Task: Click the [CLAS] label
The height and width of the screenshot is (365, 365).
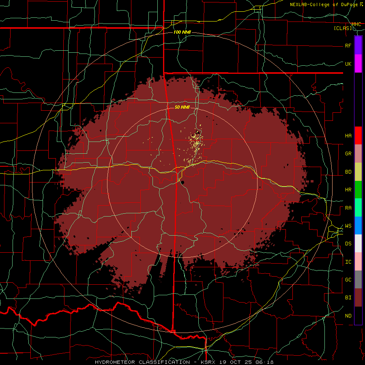Action: pyautogui.click(x=343, y=28)
